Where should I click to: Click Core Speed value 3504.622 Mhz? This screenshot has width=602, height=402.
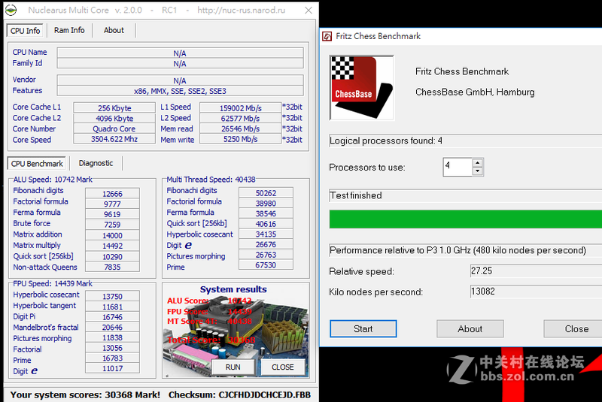tap(114, 139)
